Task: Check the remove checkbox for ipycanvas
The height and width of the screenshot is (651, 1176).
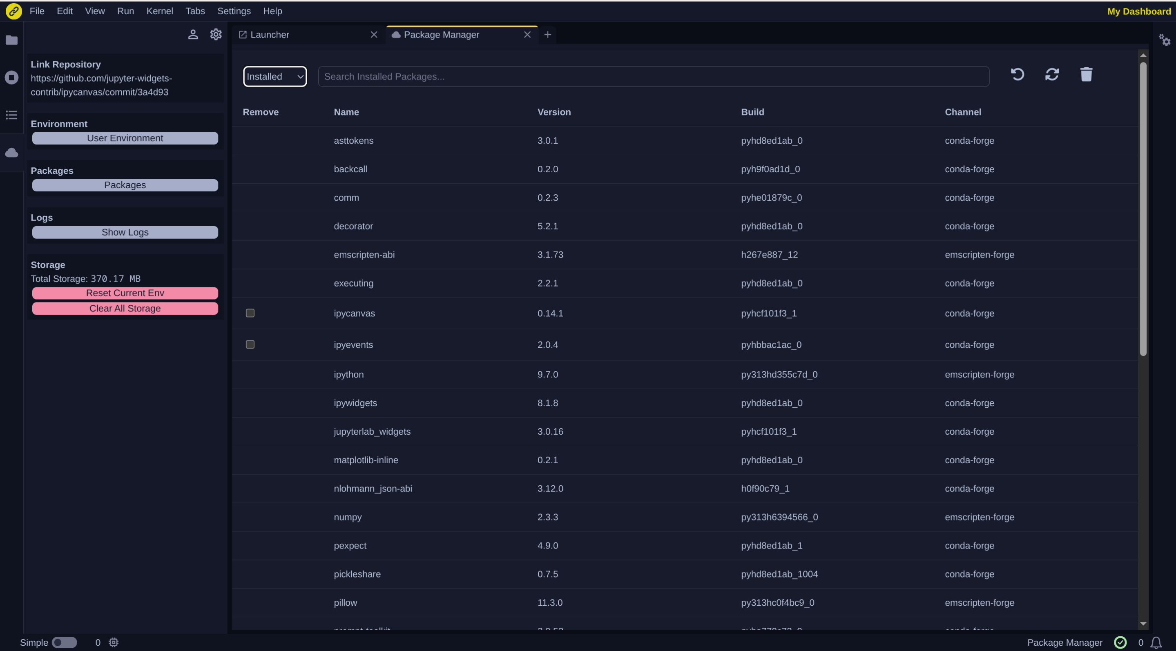Action: pos(250,313)
